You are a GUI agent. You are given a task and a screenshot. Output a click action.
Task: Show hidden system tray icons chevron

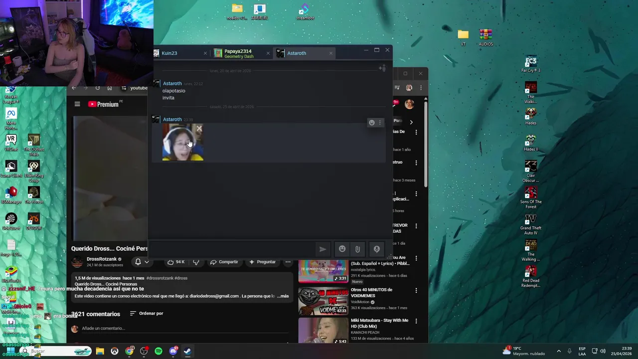pyautogui.click(x=559, y=351)
